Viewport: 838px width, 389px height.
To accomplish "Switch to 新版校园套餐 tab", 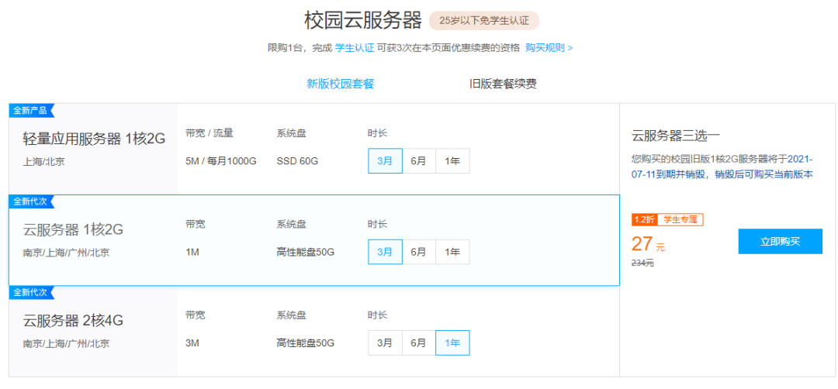I will [341, 84].
